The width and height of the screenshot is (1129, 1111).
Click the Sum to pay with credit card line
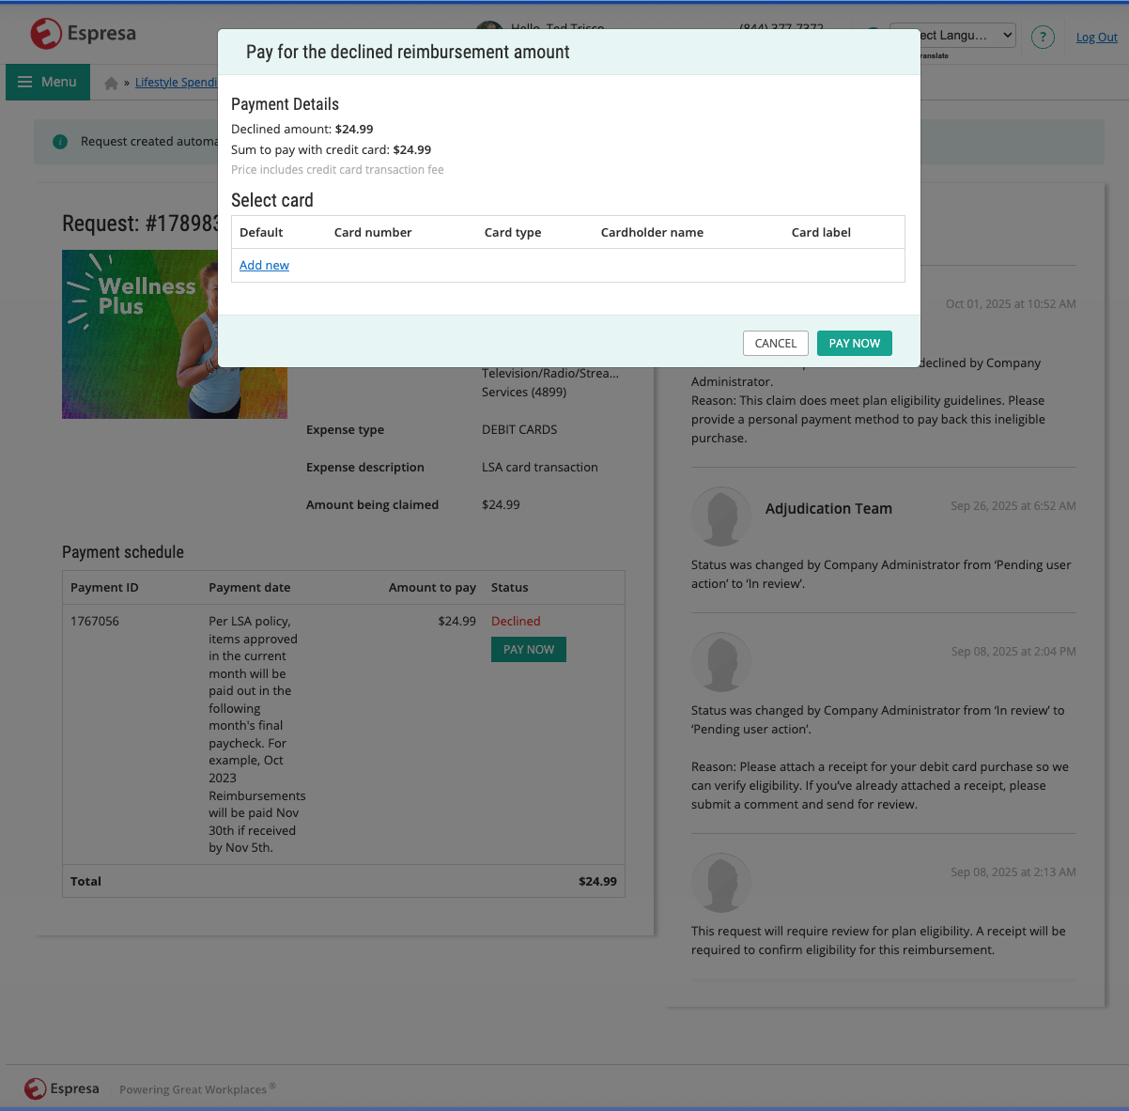coord(332,150)
